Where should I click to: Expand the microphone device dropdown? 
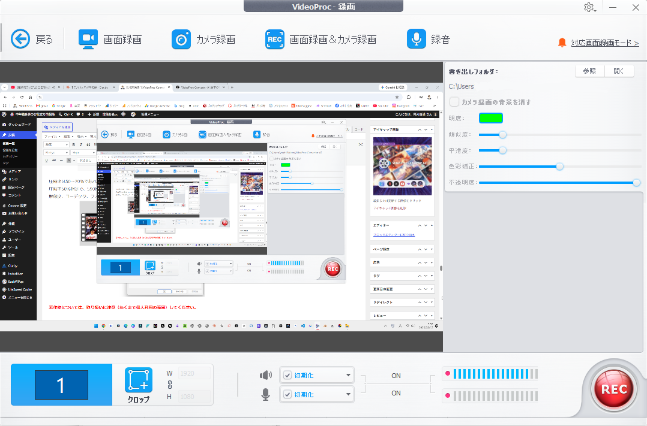(x=348, y=394)
